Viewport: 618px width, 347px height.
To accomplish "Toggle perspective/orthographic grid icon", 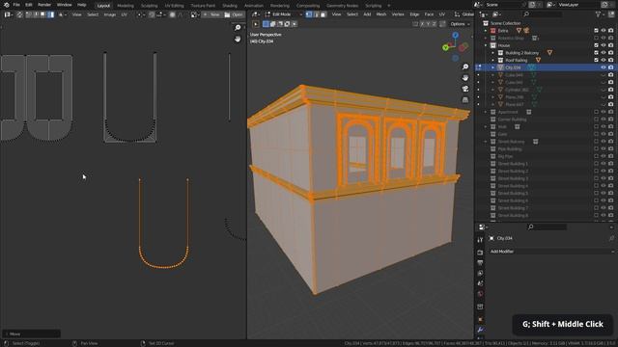I will coord(465,100).
